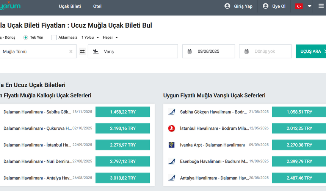Select 2.276,97 TRY price button
This screenshot has height=191, width=326.
point(123,145)
